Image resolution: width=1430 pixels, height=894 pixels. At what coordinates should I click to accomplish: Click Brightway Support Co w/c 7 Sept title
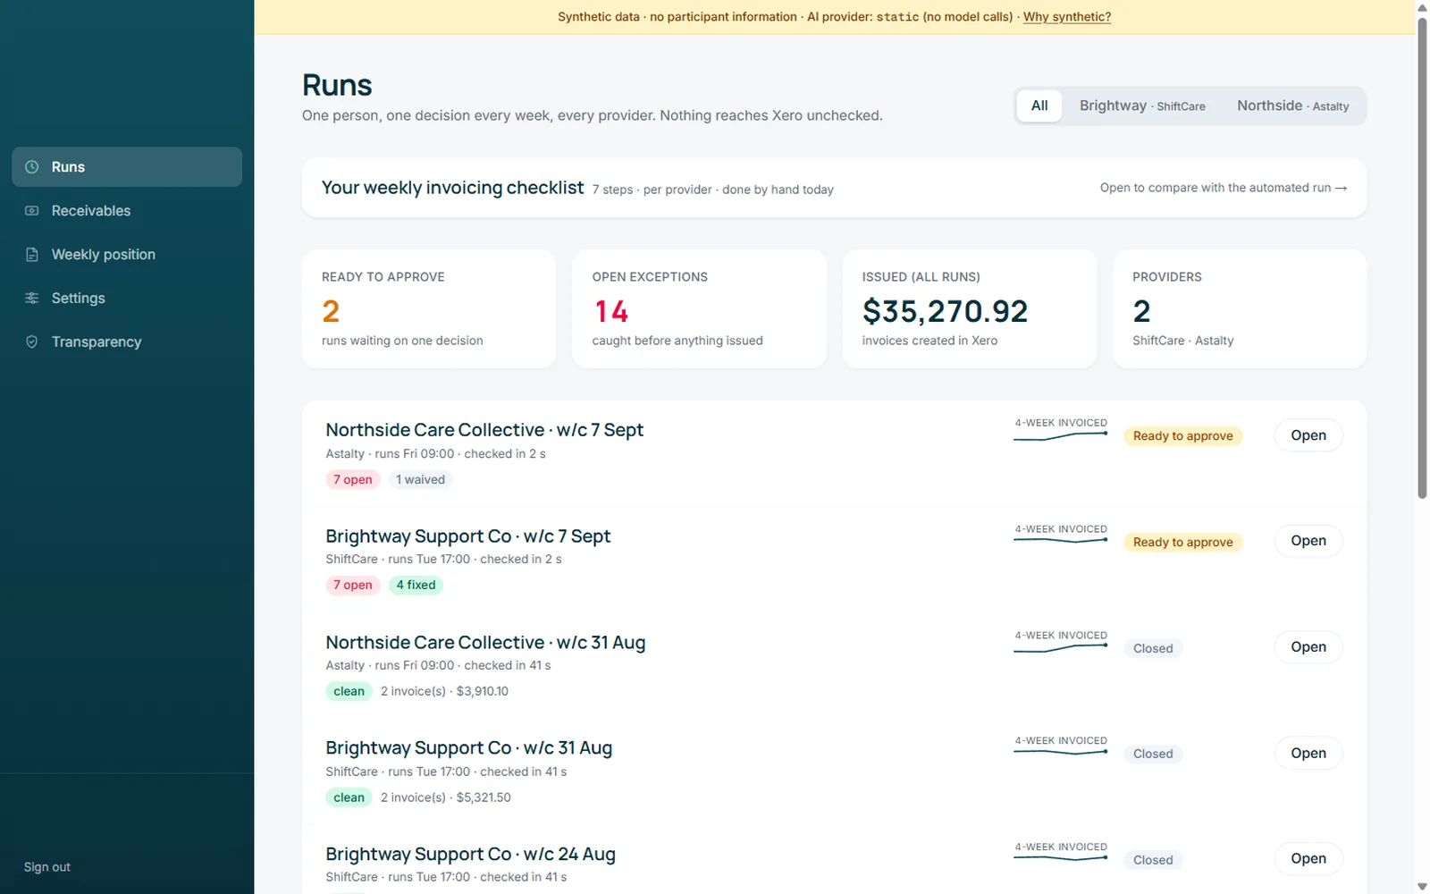468,536
